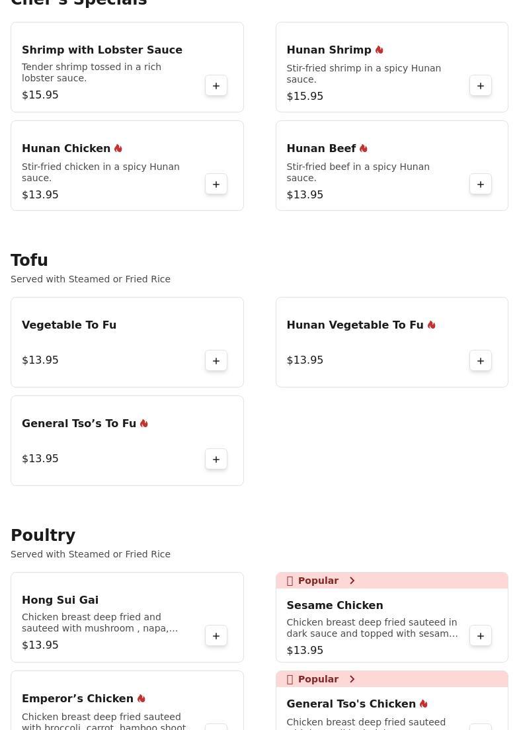Add Hunan Beef to cart
Viewport: 519px width, 730px height.
pyautogui.click(x=481, y=184)
